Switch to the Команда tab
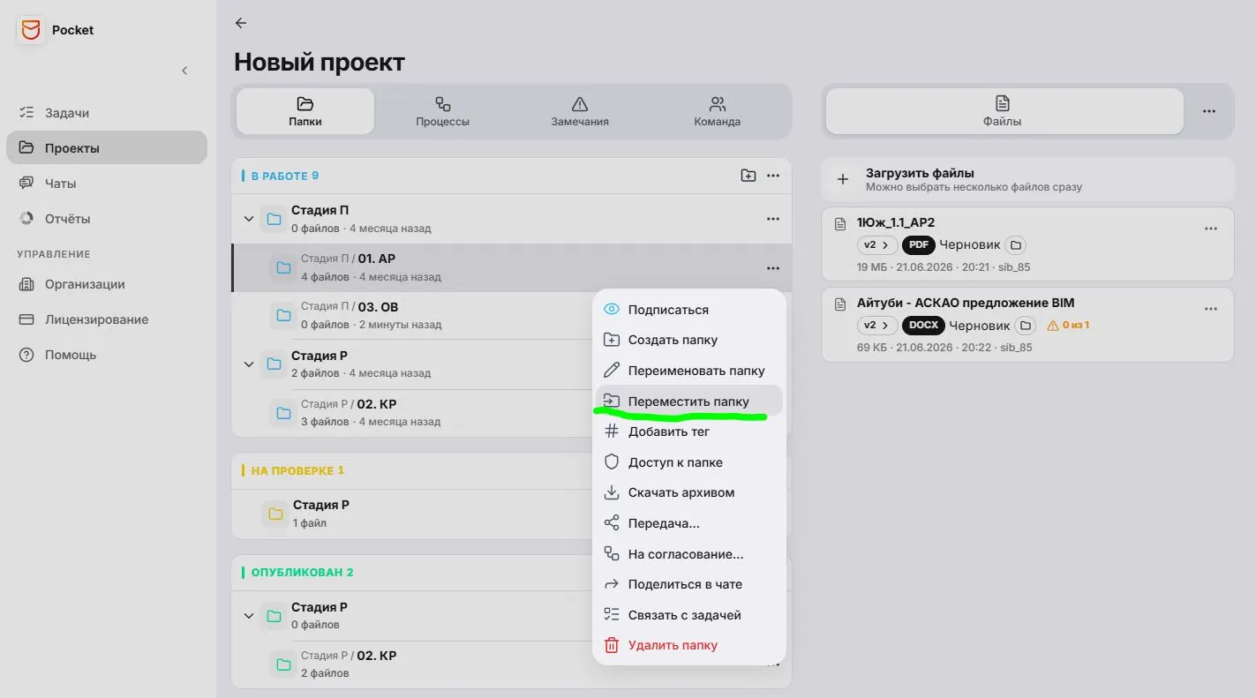1256x698 pixels. 718,112
